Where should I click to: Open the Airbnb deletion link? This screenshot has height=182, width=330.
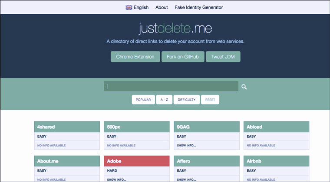pos(276,161)
